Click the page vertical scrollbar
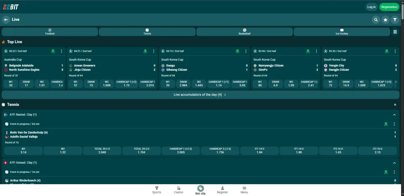Screen dimensions: 404x196 coord(402,12)
